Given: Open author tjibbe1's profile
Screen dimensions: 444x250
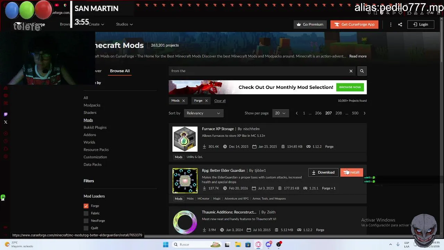Looking at the screenshot, I should (260, 170).
